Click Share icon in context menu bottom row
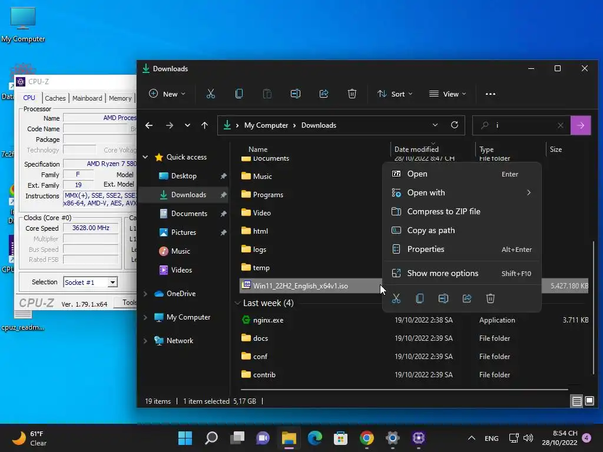Screen dimensions: 603x452 tap(467, 298)
